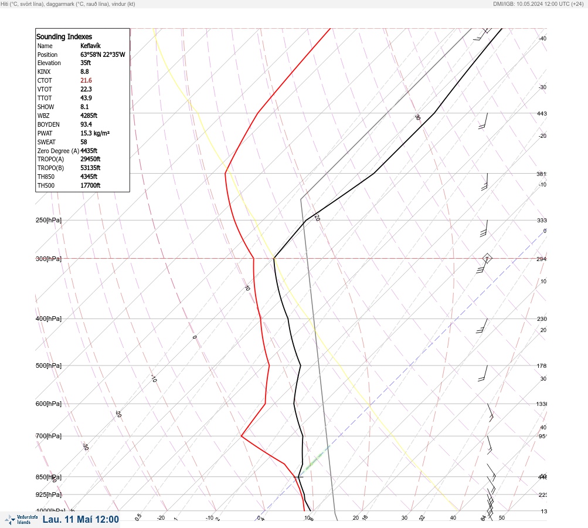Click the PWAT value 15.3 kg/m²
The width and height of the screenshot is (588, 528).
point(95,133)
